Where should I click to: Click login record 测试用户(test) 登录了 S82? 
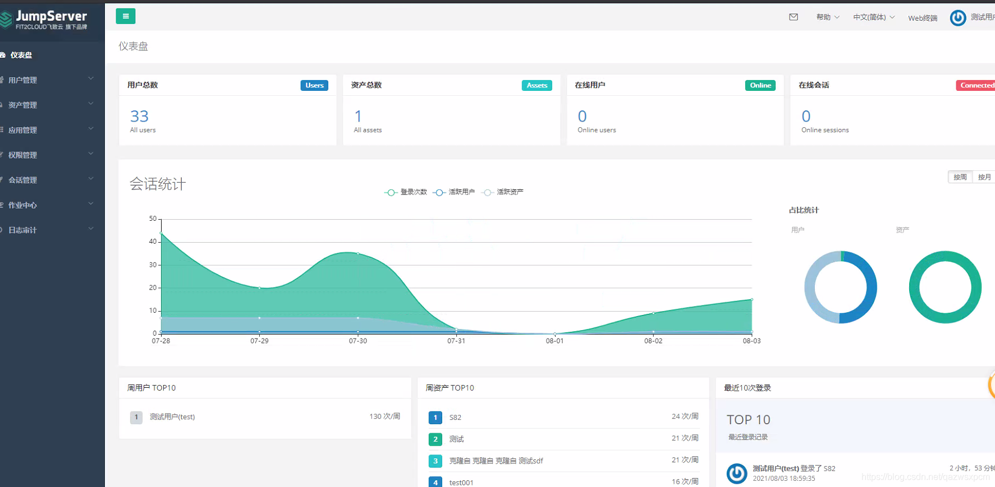click(794, 469)
